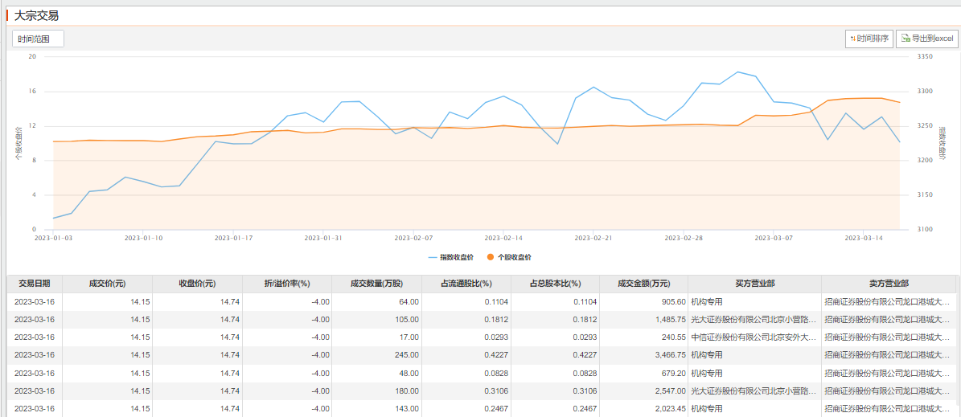The width and height of the screenshot is (961, 417).
Task: Sort by 交易日期 column header
Action: pos(35,284)
